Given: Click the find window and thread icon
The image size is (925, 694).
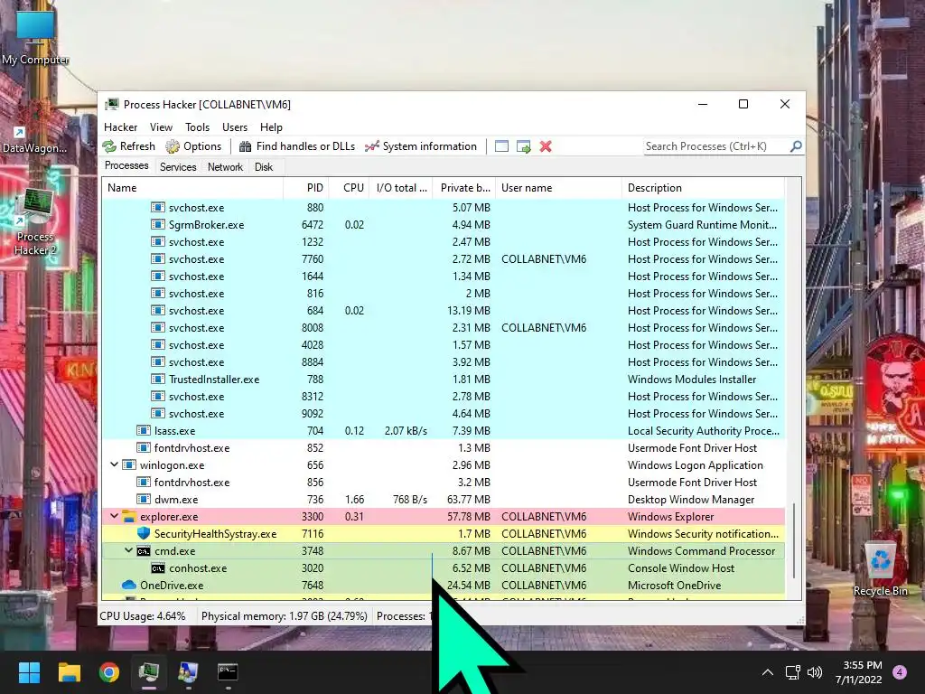Looking at the screenshot, I should point(523,146).
